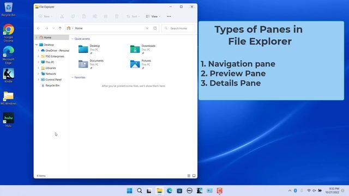This screenshot has height=196, width=349.
Task: Select Hulu desktop shortcut
Action: pyautogui.click(x=8, y=120)
